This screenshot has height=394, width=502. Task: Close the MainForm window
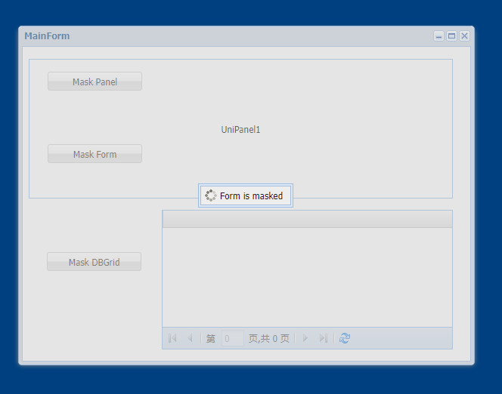pyautogui.click(x=464, y=36)
